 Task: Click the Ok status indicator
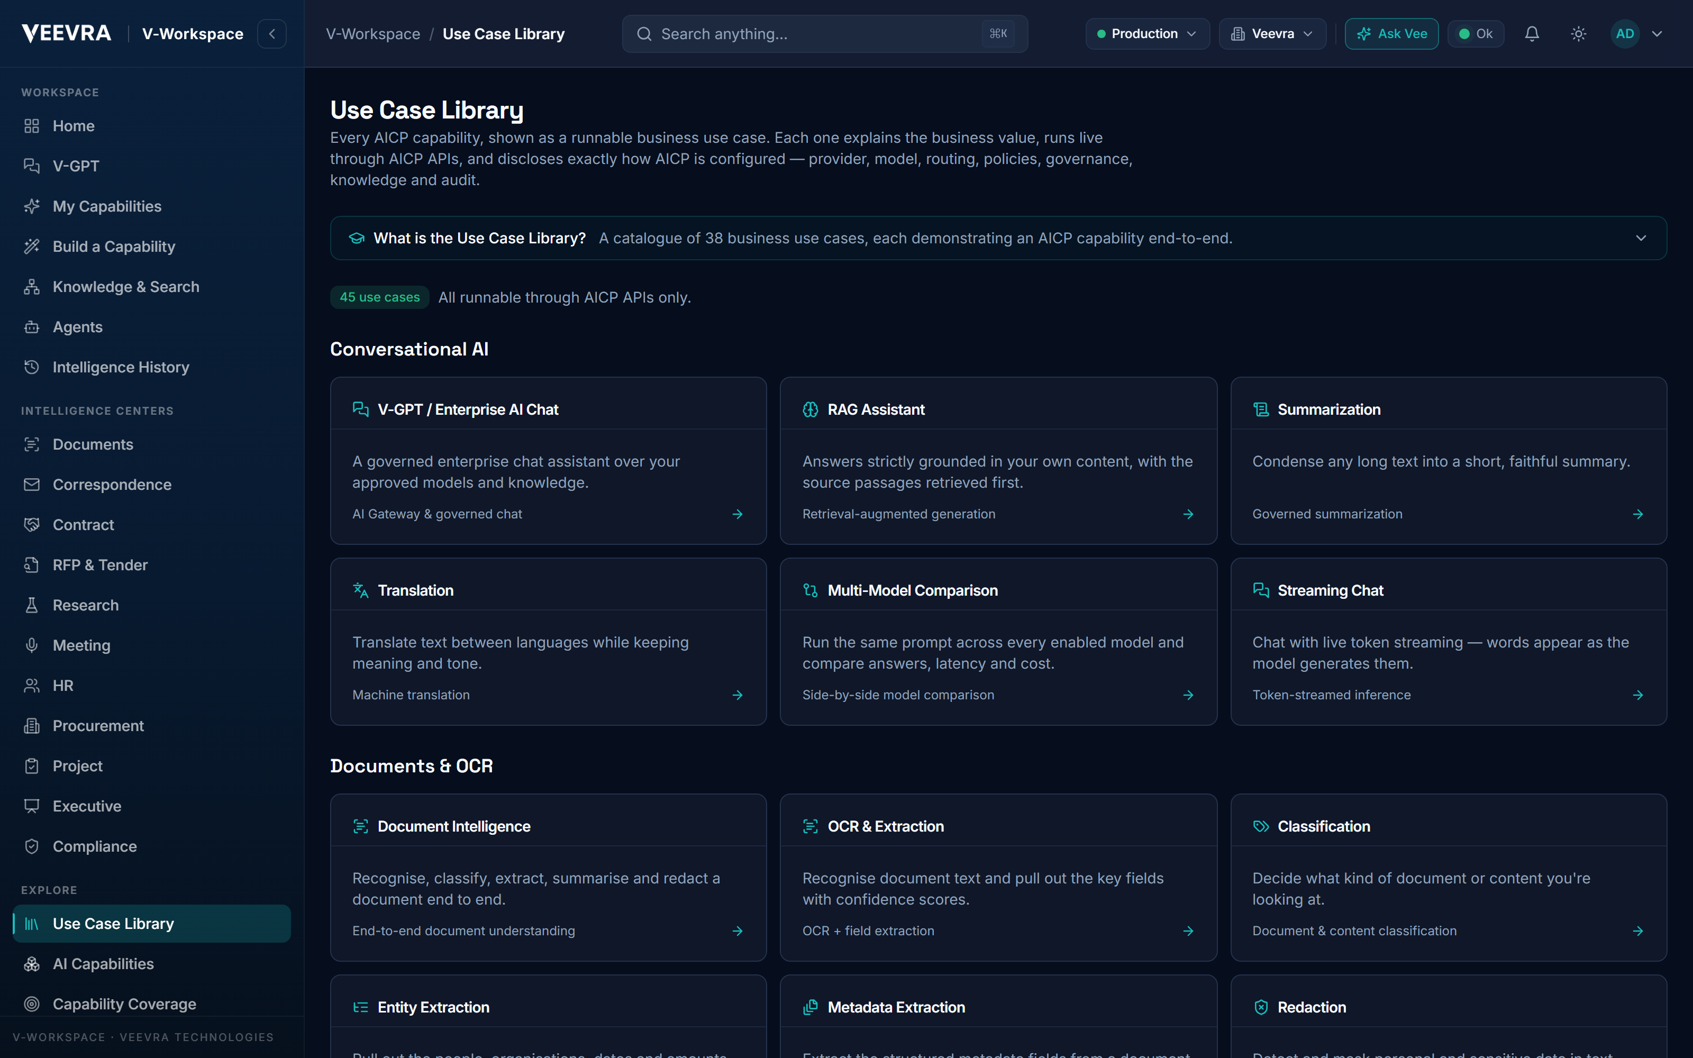click(1476, 33)
